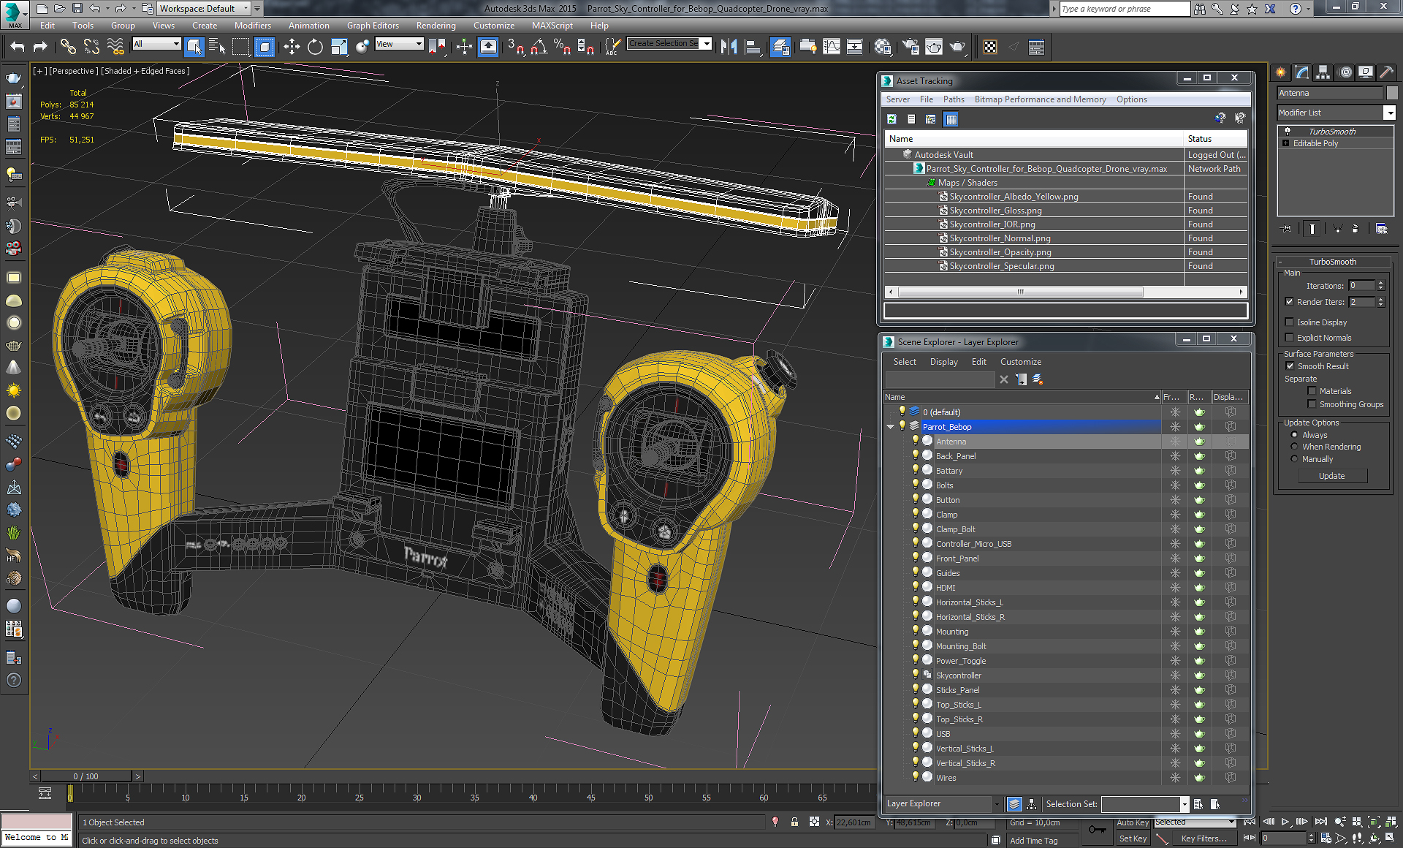Open the Utilities panel hammer icon
Screen dimensions: 1403x848
click(1386, 72)
